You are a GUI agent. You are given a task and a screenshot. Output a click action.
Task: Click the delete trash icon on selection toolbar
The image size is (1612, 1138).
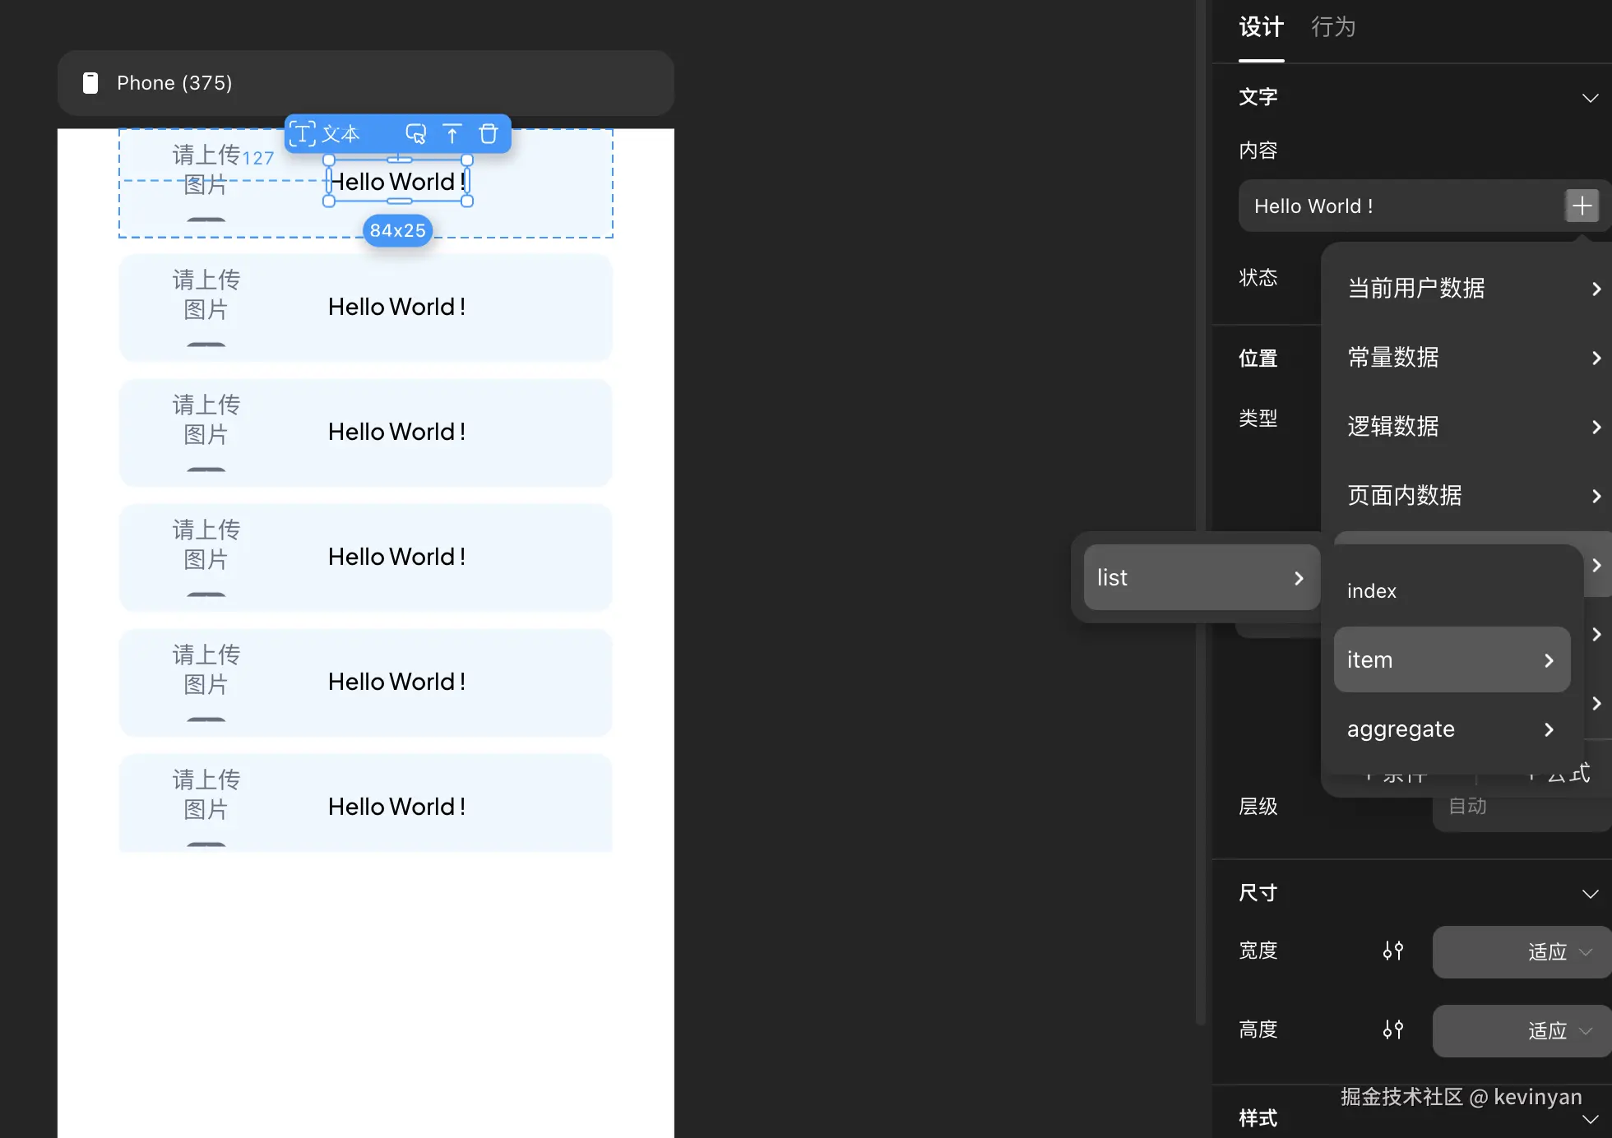coord(489,134)
